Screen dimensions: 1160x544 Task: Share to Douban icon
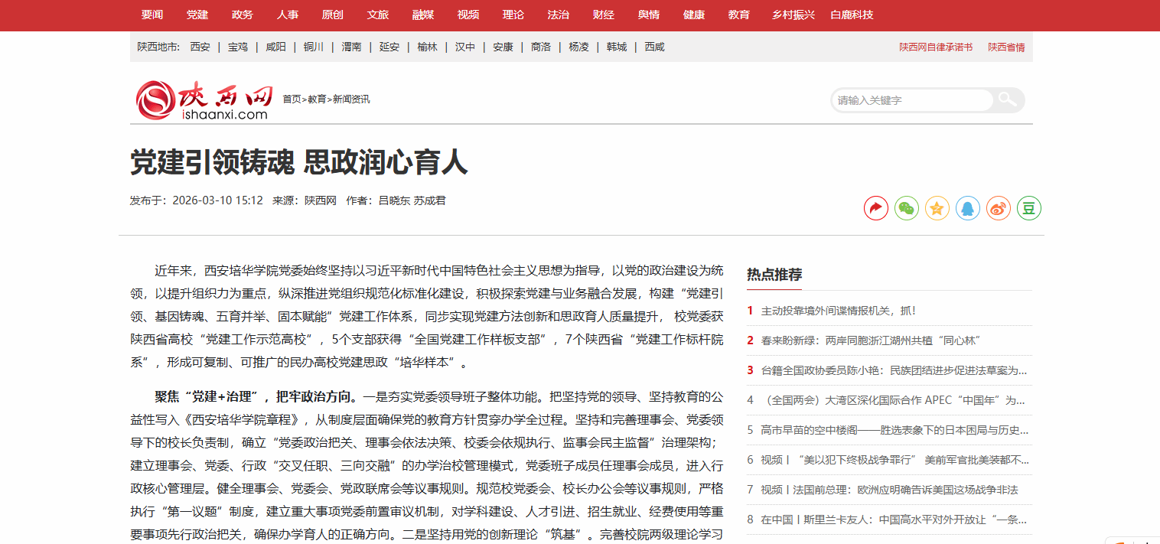click(1029, 208)
